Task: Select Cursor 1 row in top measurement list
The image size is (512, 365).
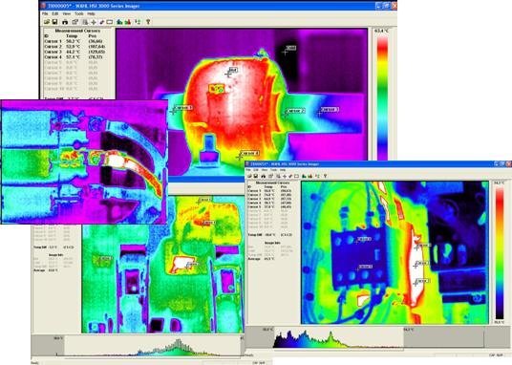Action: point(75,41)
